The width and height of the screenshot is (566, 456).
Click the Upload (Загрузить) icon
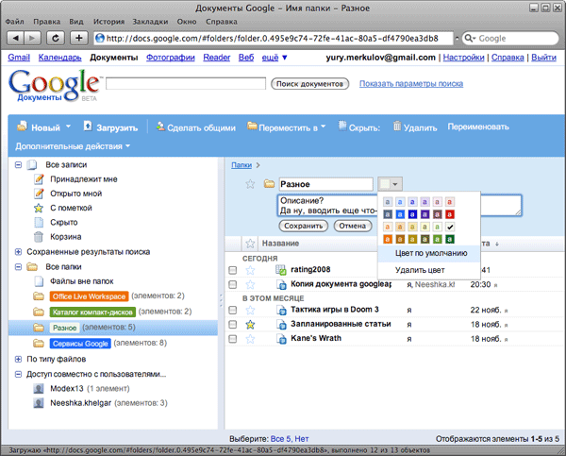(x=88, y=126)
